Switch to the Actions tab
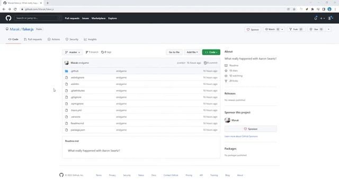Viewport: 339px width, 191px height. point(53,39)
